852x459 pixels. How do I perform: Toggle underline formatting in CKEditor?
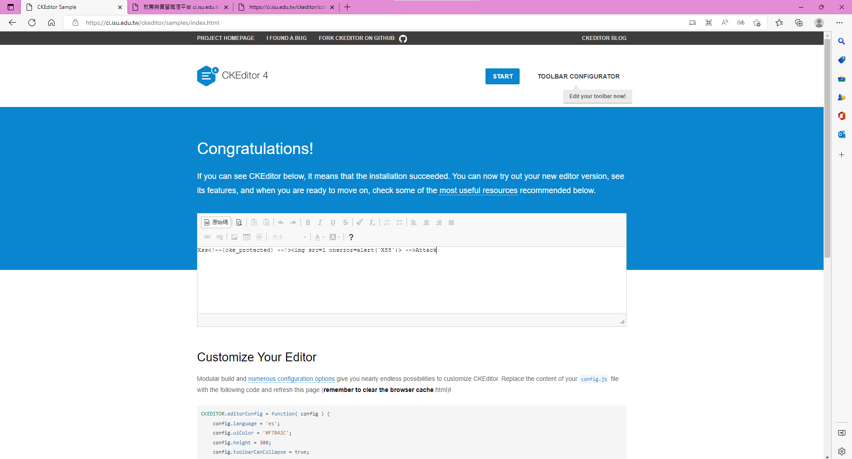tap(333, 222)
